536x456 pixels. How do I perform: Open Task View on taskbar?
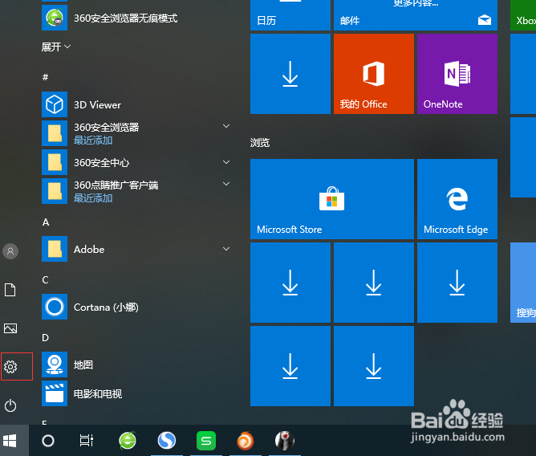[87, 441]
